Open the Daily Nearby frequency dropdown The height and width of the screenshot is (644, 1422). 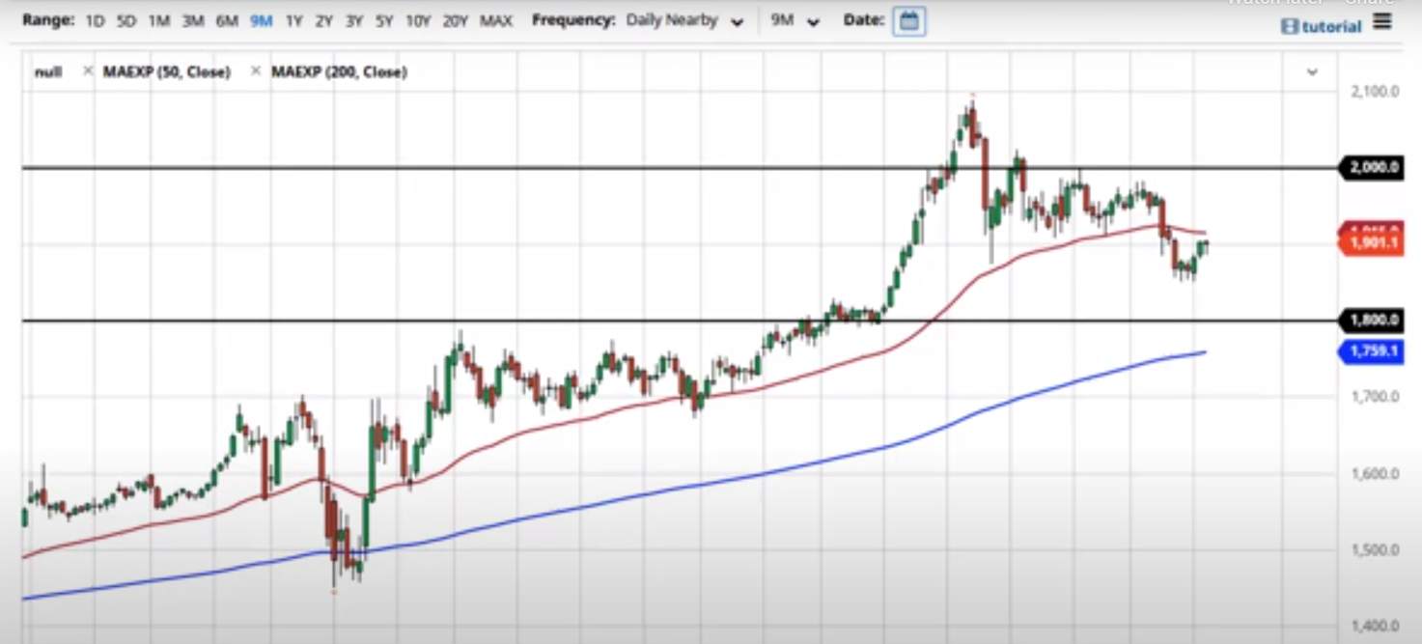click(684, 20)
